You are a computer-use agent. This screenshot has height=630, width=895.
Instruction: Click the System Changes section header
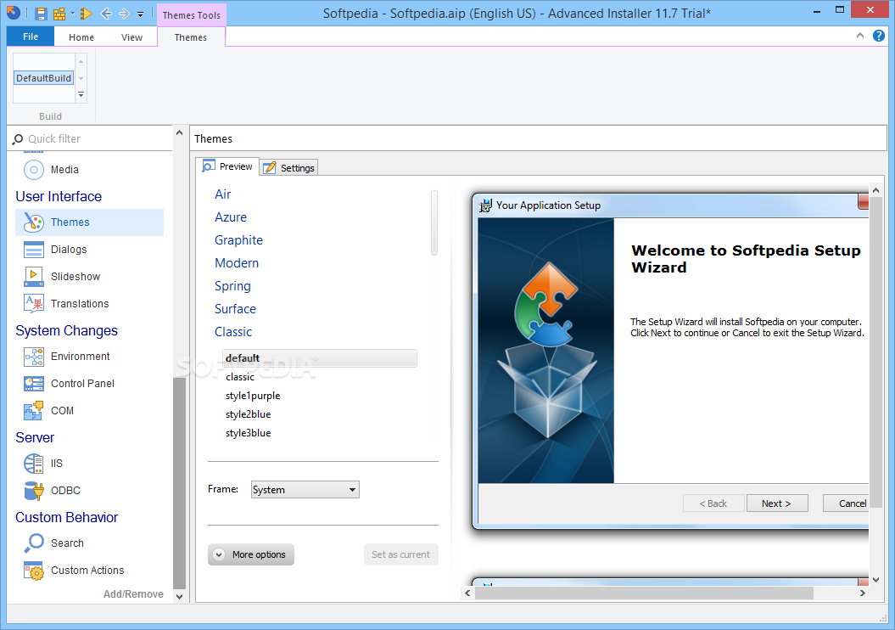[x=66, y=330]
